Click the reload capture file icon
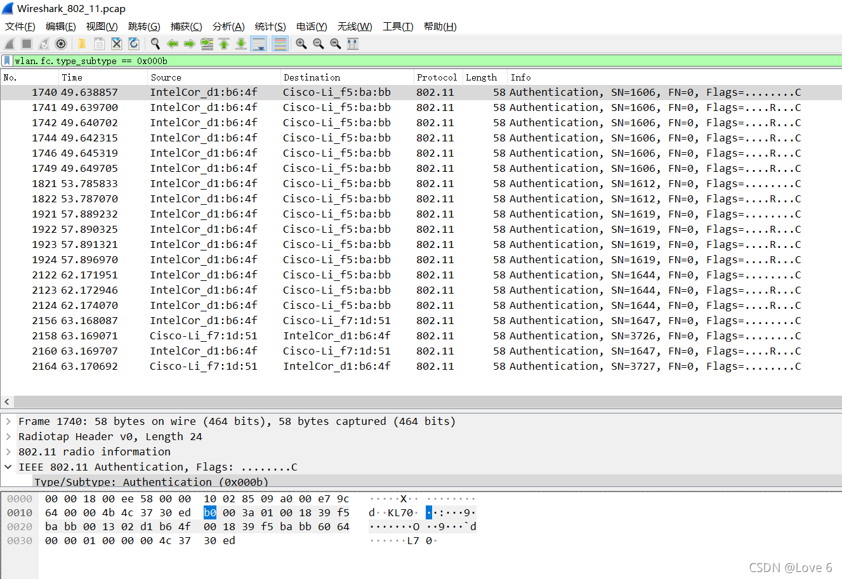 click(x=134, y=44)
